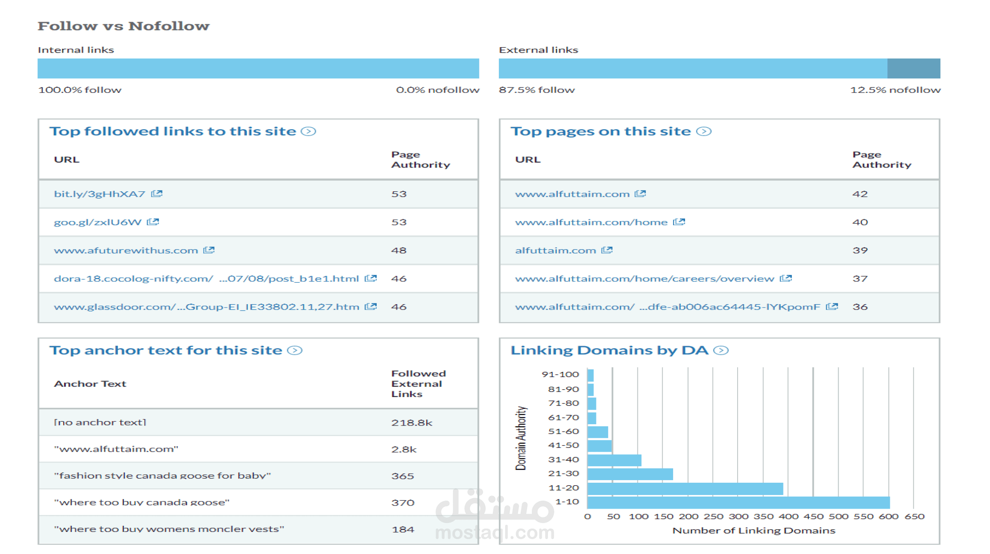
Task: Expand Top followed links arrow circle
Action: (308, 132)
